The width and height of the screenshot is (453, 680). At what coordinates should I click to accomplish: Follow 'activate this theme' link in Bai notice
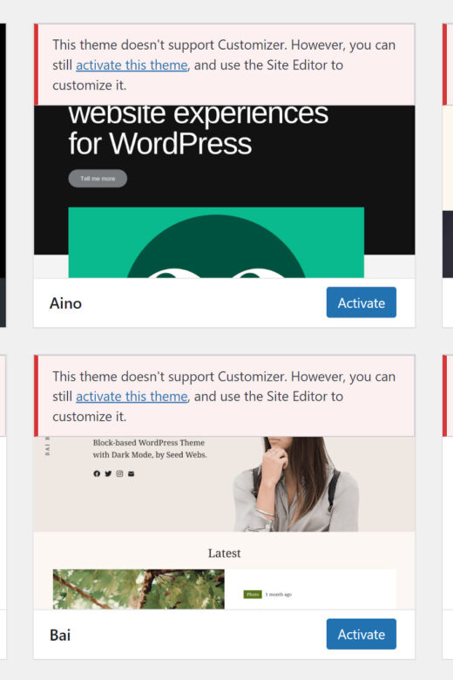(x=132, y=397)
